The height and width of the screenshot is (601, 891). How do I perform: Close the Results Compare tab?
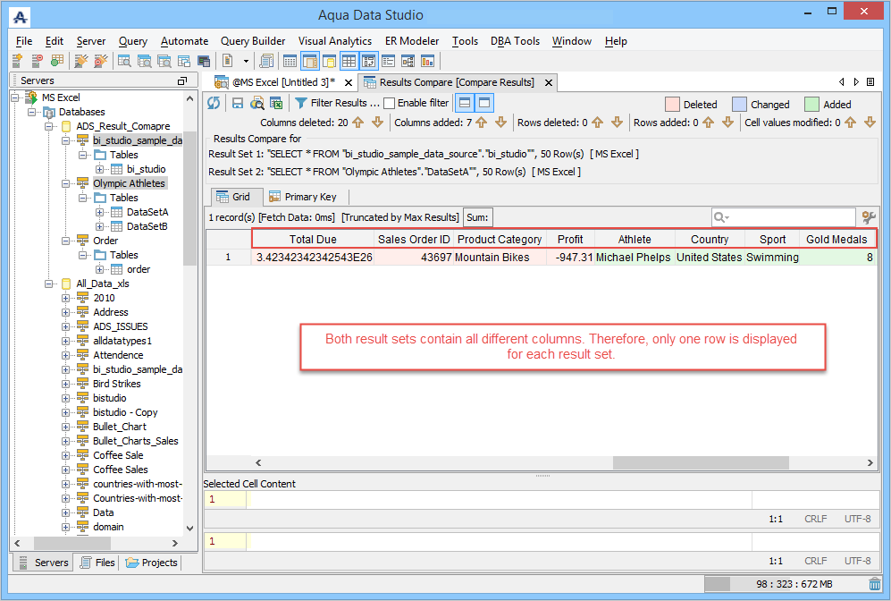pyautogui.click(x=549, y=83)
